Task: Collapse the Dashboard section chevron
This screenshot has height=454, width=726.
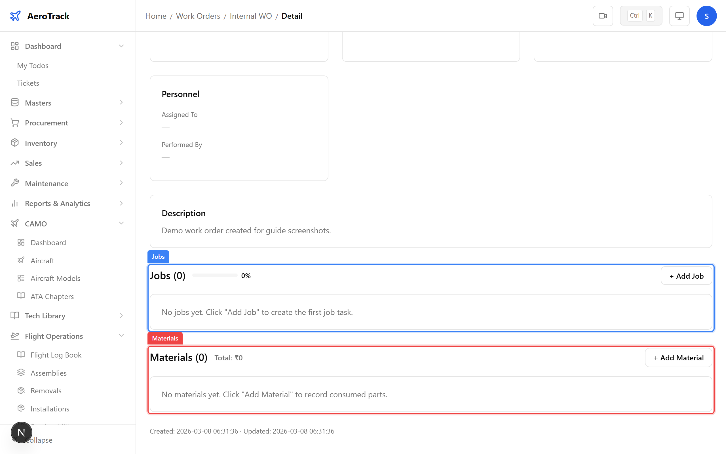Action: tap(121, 46)
